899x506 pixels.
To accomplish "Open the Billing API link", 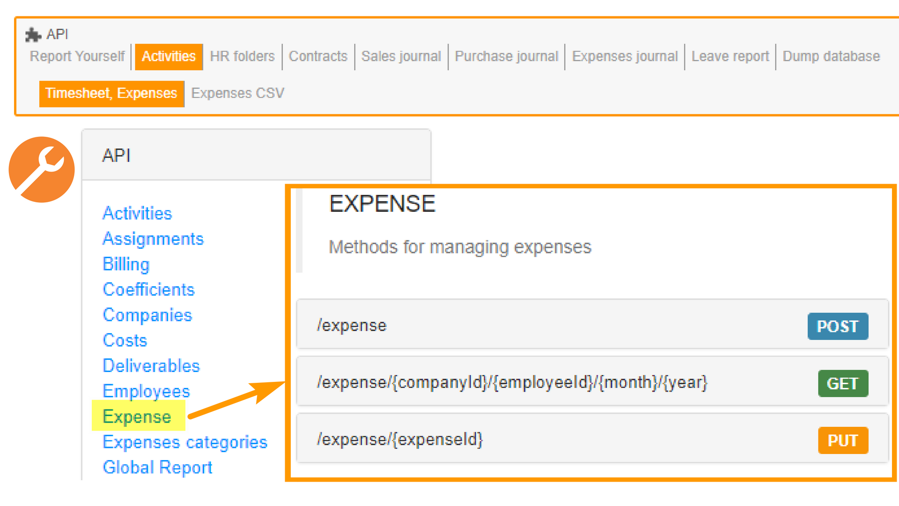I will point(126,264).
